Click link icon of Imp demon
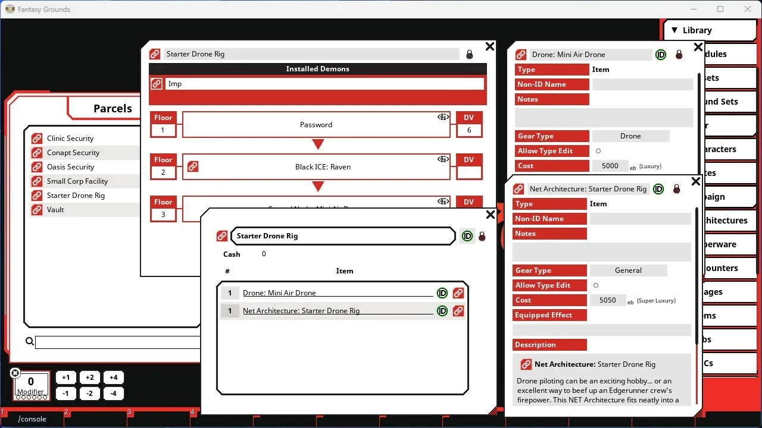The width and height of the screenshot is (762, 428). coord(157,84)
